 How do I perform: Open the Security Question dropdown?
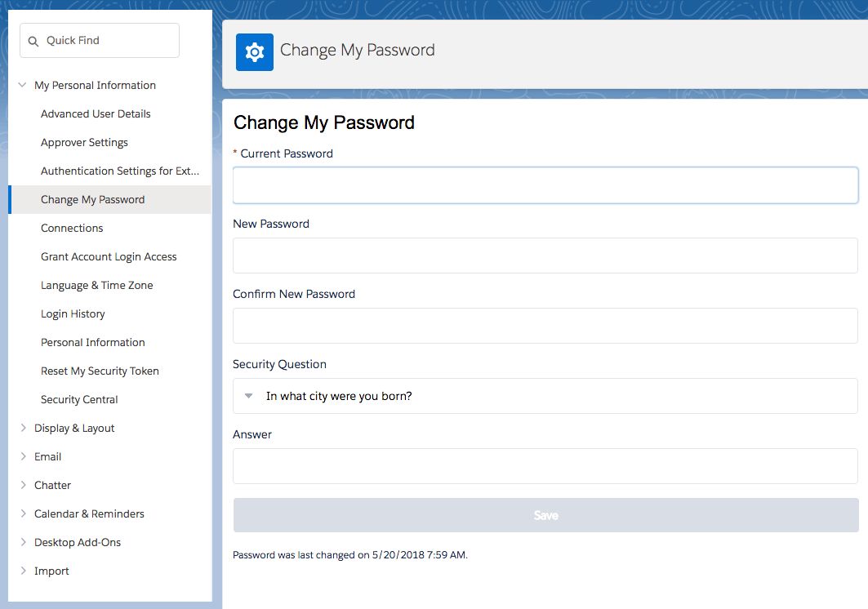pyautogui.click(x=545, y=396)
